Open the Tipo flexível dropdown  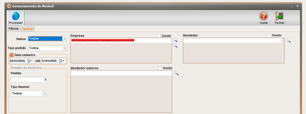point(45,94)
